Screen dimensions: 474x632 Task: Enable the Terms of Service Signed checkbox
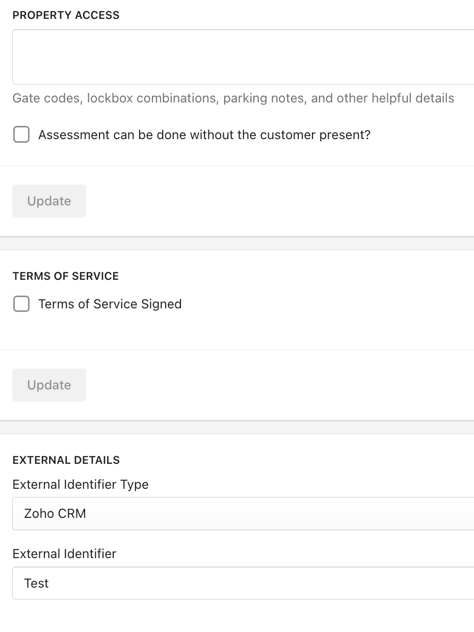tap(21, 304)
